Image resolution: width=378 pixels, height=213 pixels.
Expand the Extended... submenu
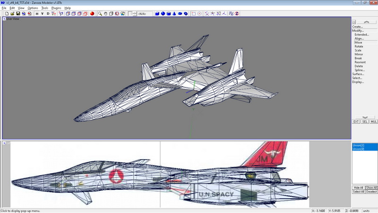pyautogui.click(x=361, y=35)
